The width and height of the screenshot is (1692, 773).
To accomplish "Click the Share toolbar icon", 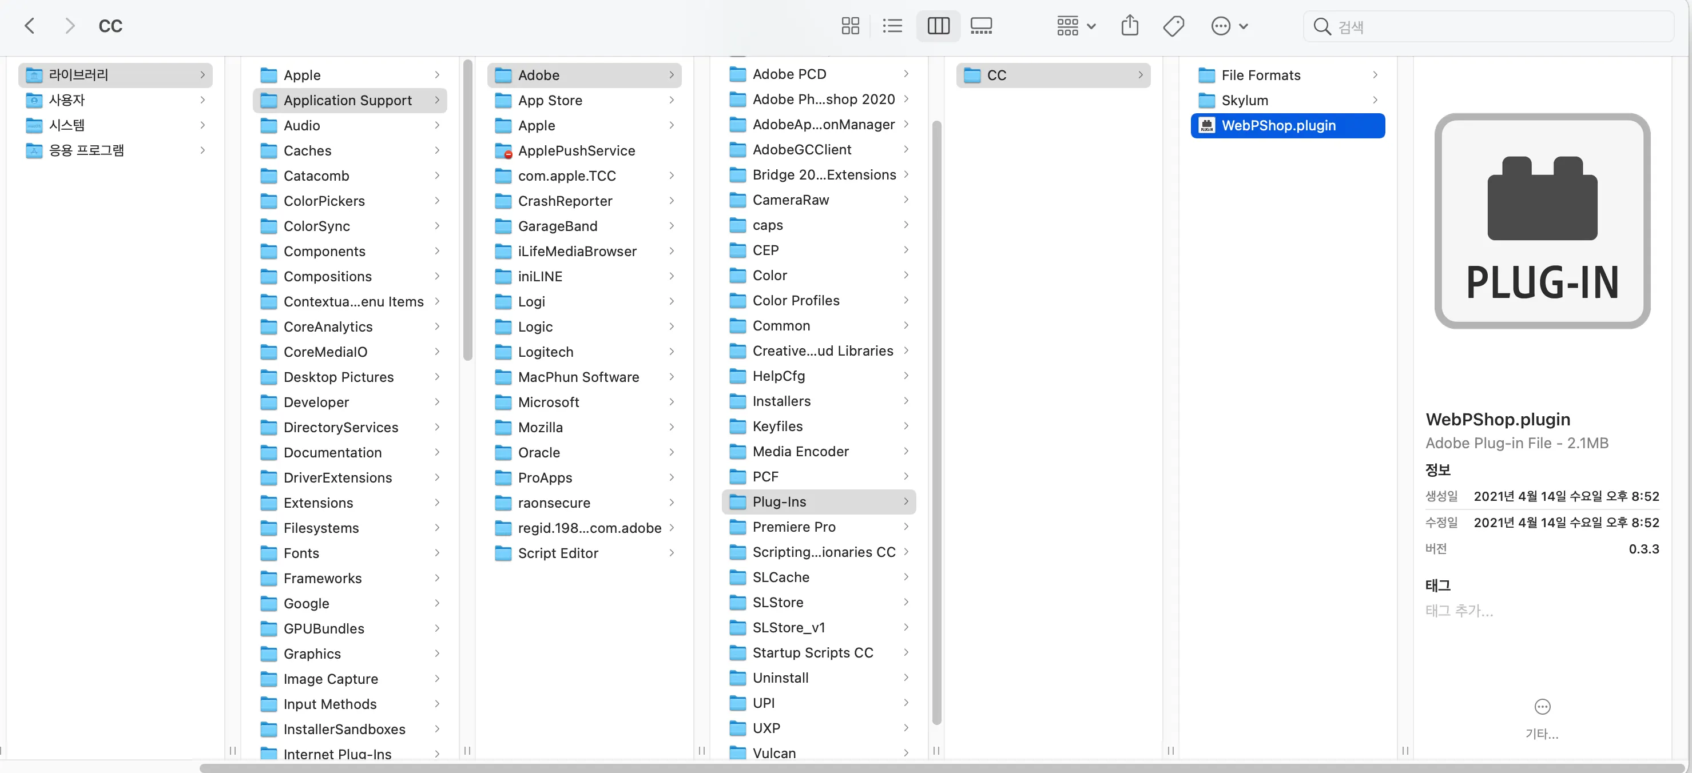I will point(1129,26).
